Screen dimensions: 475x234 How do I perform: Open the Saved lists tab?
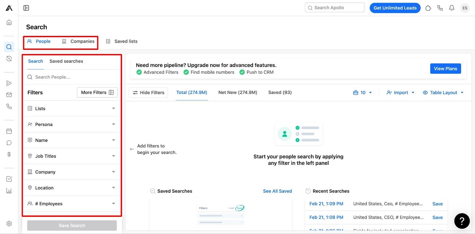(x=122, y=41)
